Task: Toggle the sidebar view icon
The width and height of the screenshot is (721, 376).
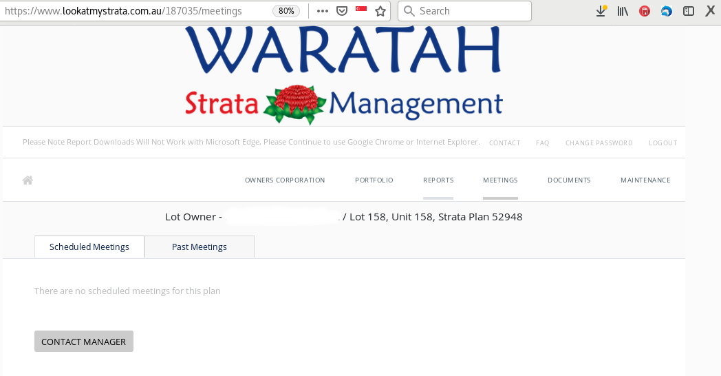Action: (x=689, y=11)
